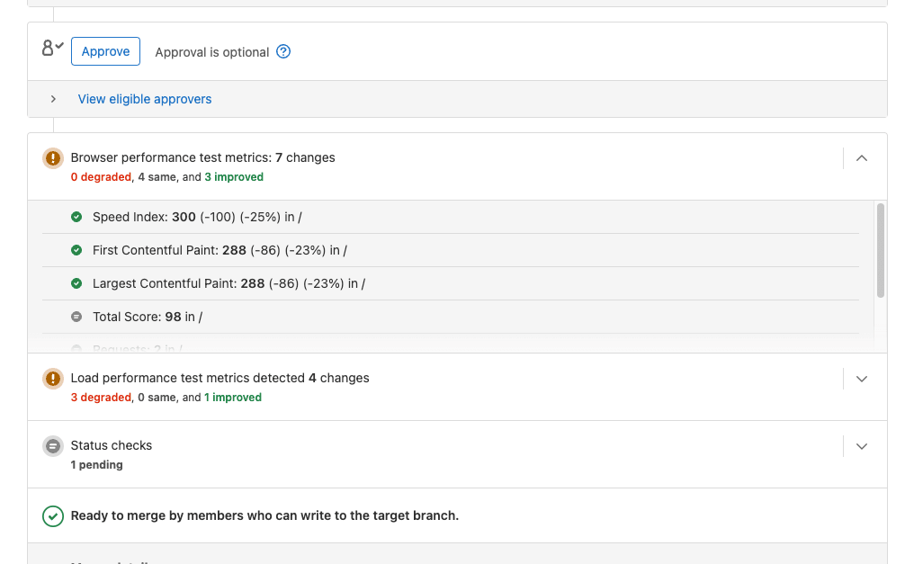
Task: Click the green check beside Ready to merge
Action: pyautogui.click(x=52, y=516)
